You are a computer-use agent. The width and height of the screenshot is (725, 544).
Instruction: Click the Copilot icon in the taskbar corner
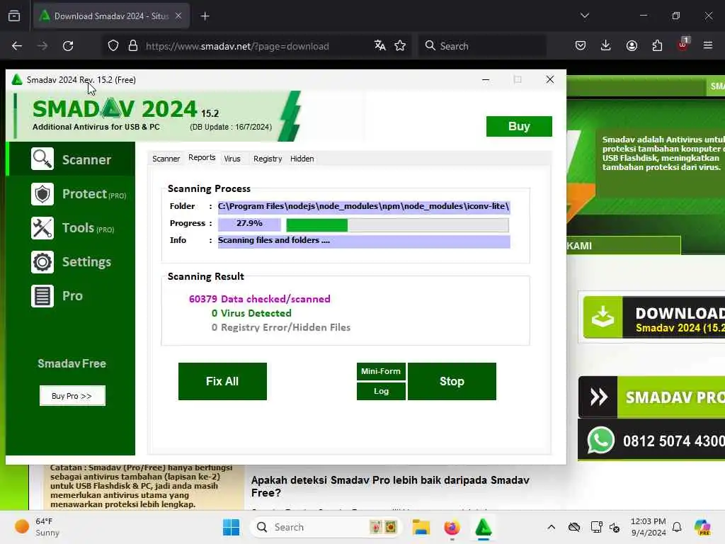(702, 527)
